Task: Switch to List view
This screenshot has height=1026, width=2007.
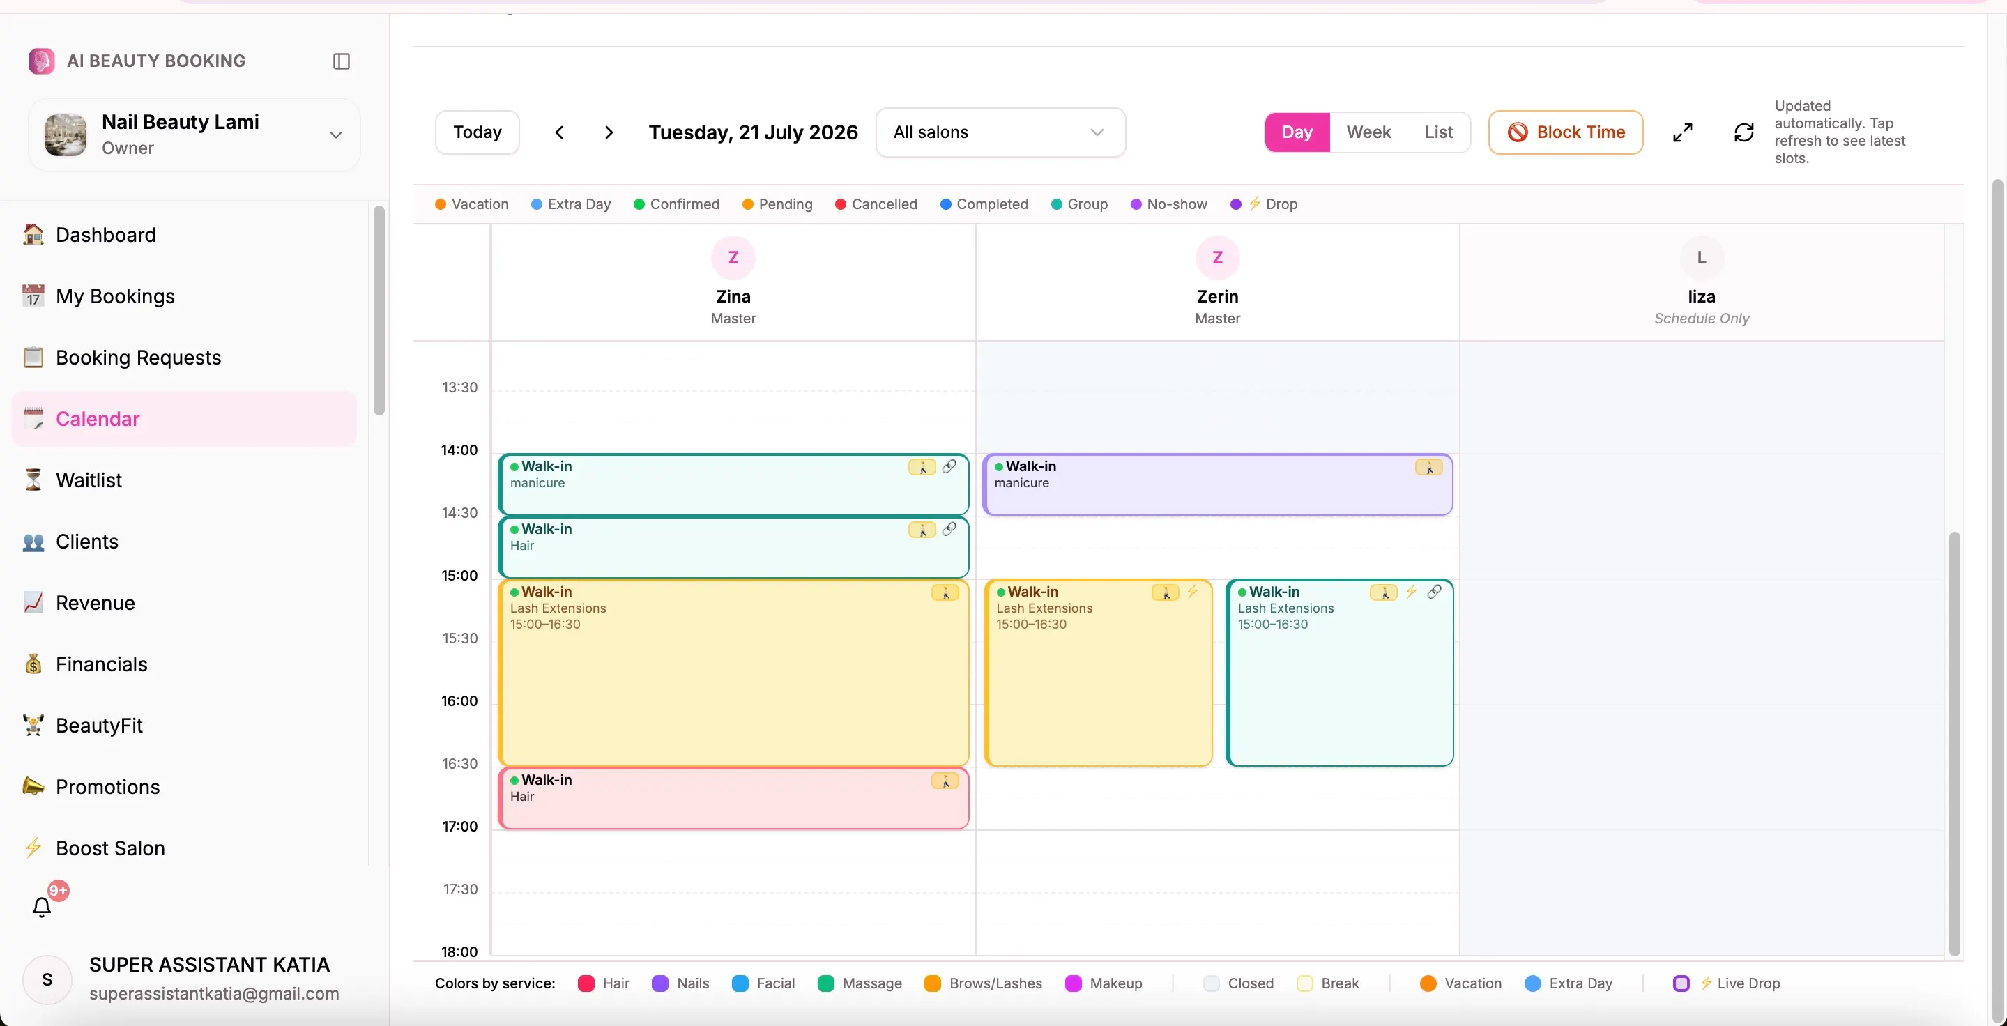Action: [1438, 132]
